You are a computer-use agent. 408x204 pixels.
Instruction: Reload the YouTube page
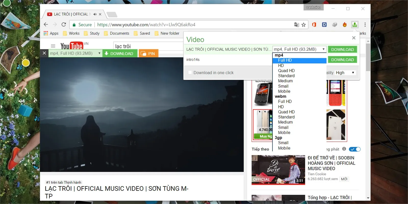64,24
